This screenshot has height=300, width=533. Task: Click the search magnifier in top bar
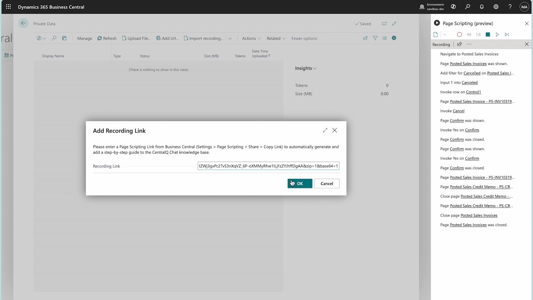click(x=468, y=7)
